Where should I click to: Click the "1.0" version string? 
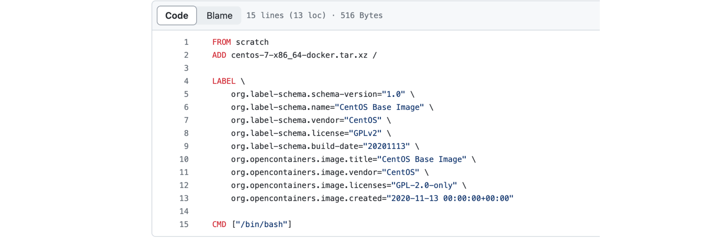[393, 94]
